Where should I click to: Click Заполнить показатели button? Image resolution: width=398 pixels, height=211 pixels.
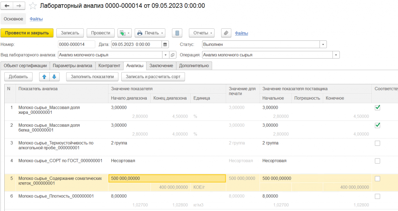point(93,77)
